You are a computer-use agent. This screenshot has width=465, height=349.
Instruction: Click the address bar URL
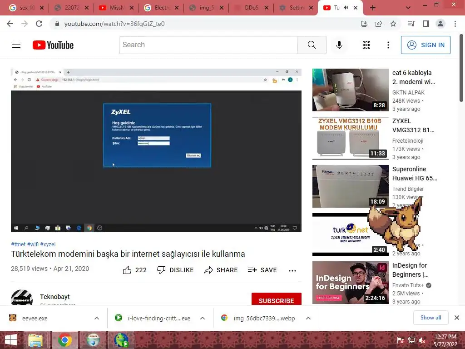tap(114, 24)
